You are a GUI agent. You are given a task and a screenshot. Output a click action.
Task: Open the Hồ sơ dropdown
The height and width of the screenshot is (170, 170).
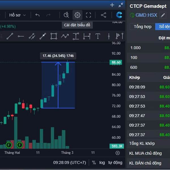click(18, 15)
